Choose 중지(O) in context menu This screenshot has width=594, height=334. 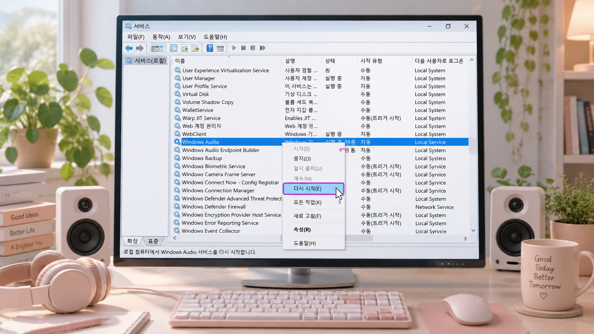pos(313,159)
